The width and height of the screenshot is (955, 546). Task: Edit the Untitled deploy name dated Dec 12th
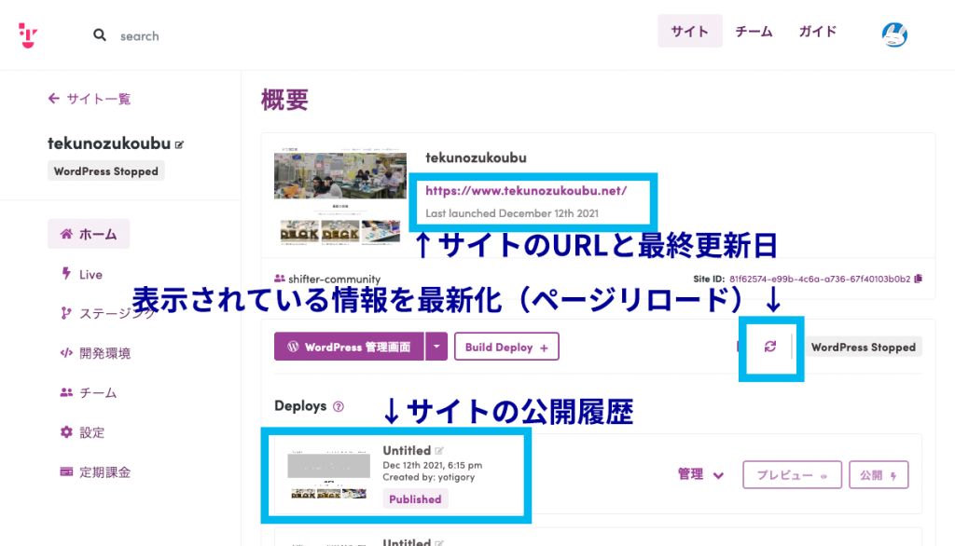(439, 451)
